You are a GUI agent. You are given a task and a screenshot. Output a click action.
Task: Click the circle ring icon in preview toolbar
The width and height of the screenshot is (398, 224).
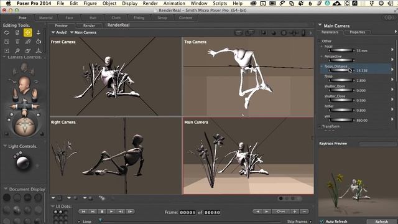click(x=284, y=33)
